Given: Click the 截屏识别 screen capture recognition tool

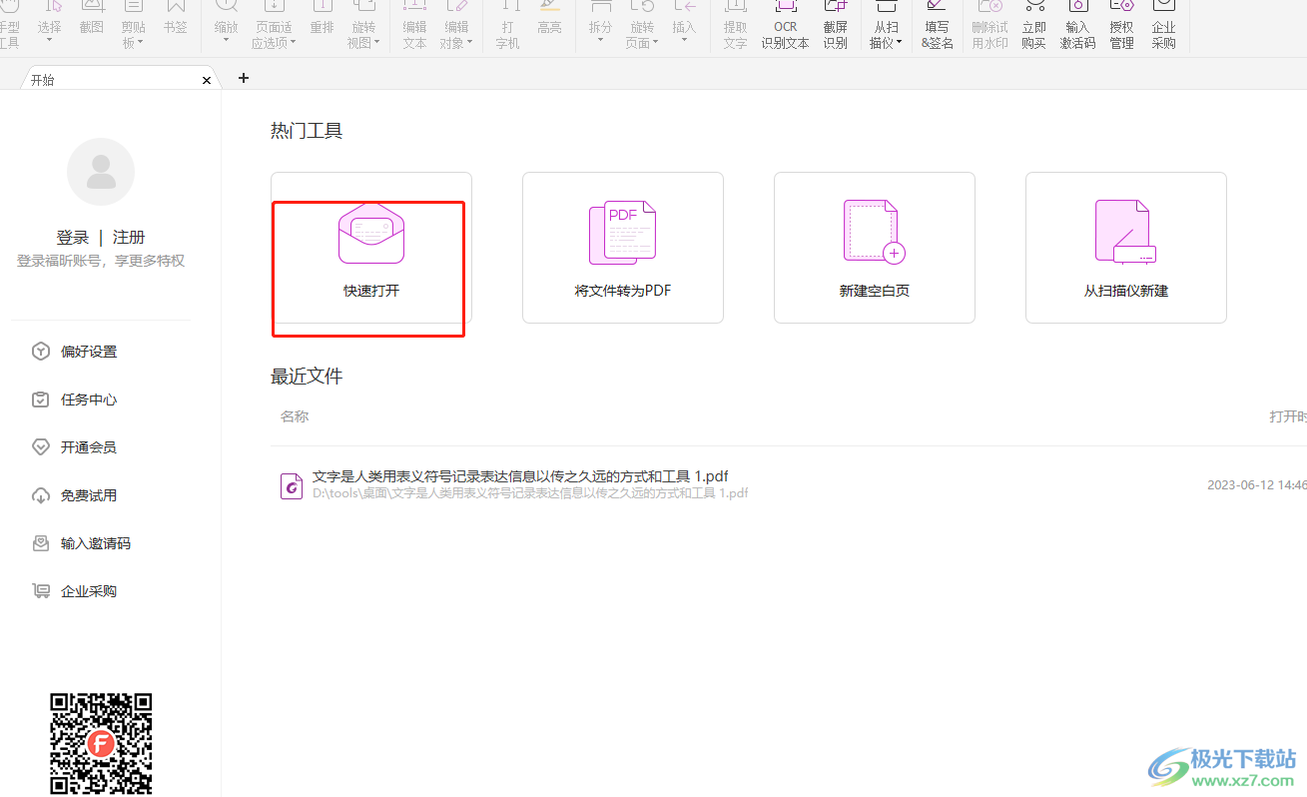Looking at the screenshot, I should click(836, 27).
